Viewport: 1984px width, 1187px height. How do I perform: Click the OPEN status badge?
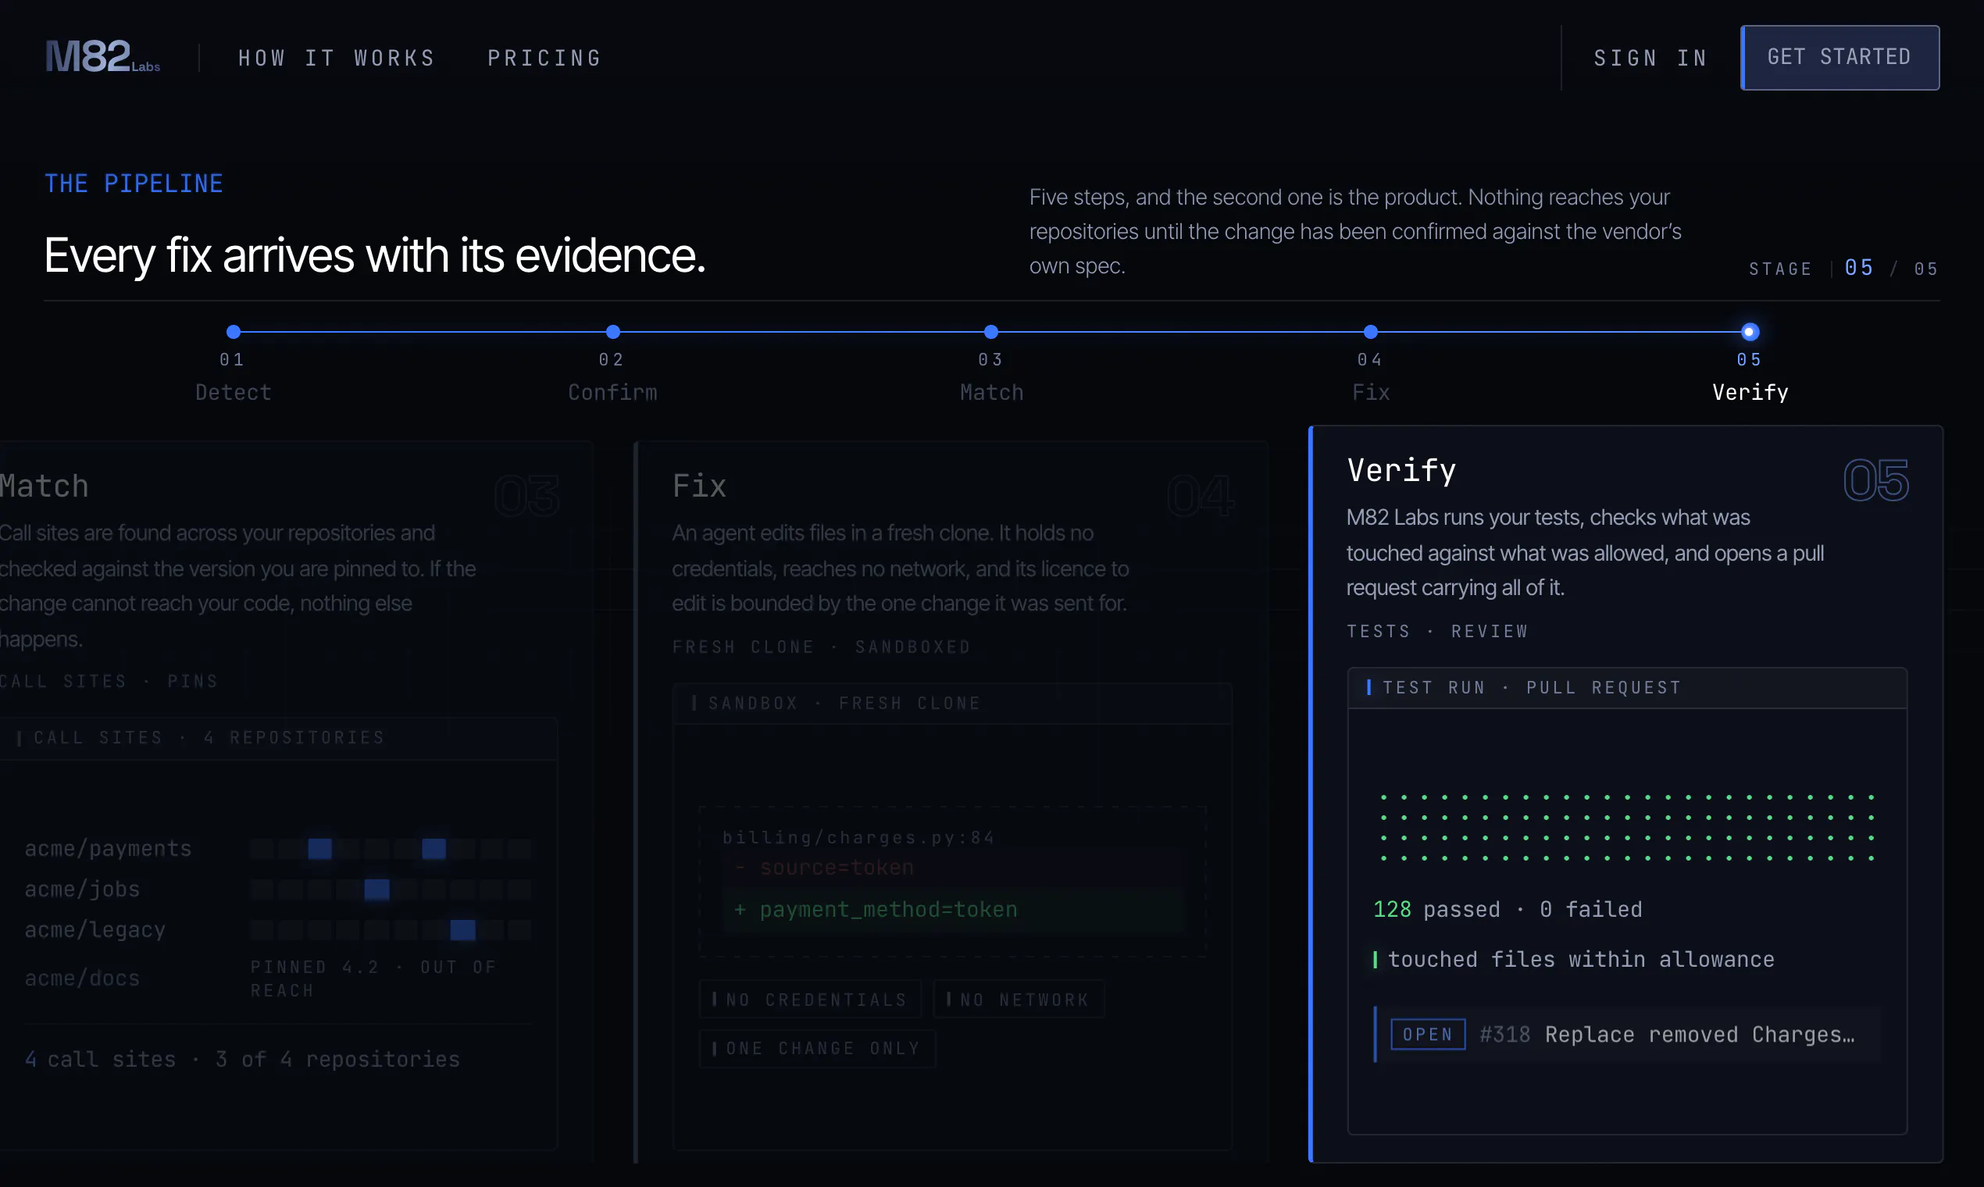(1428, 1034)
